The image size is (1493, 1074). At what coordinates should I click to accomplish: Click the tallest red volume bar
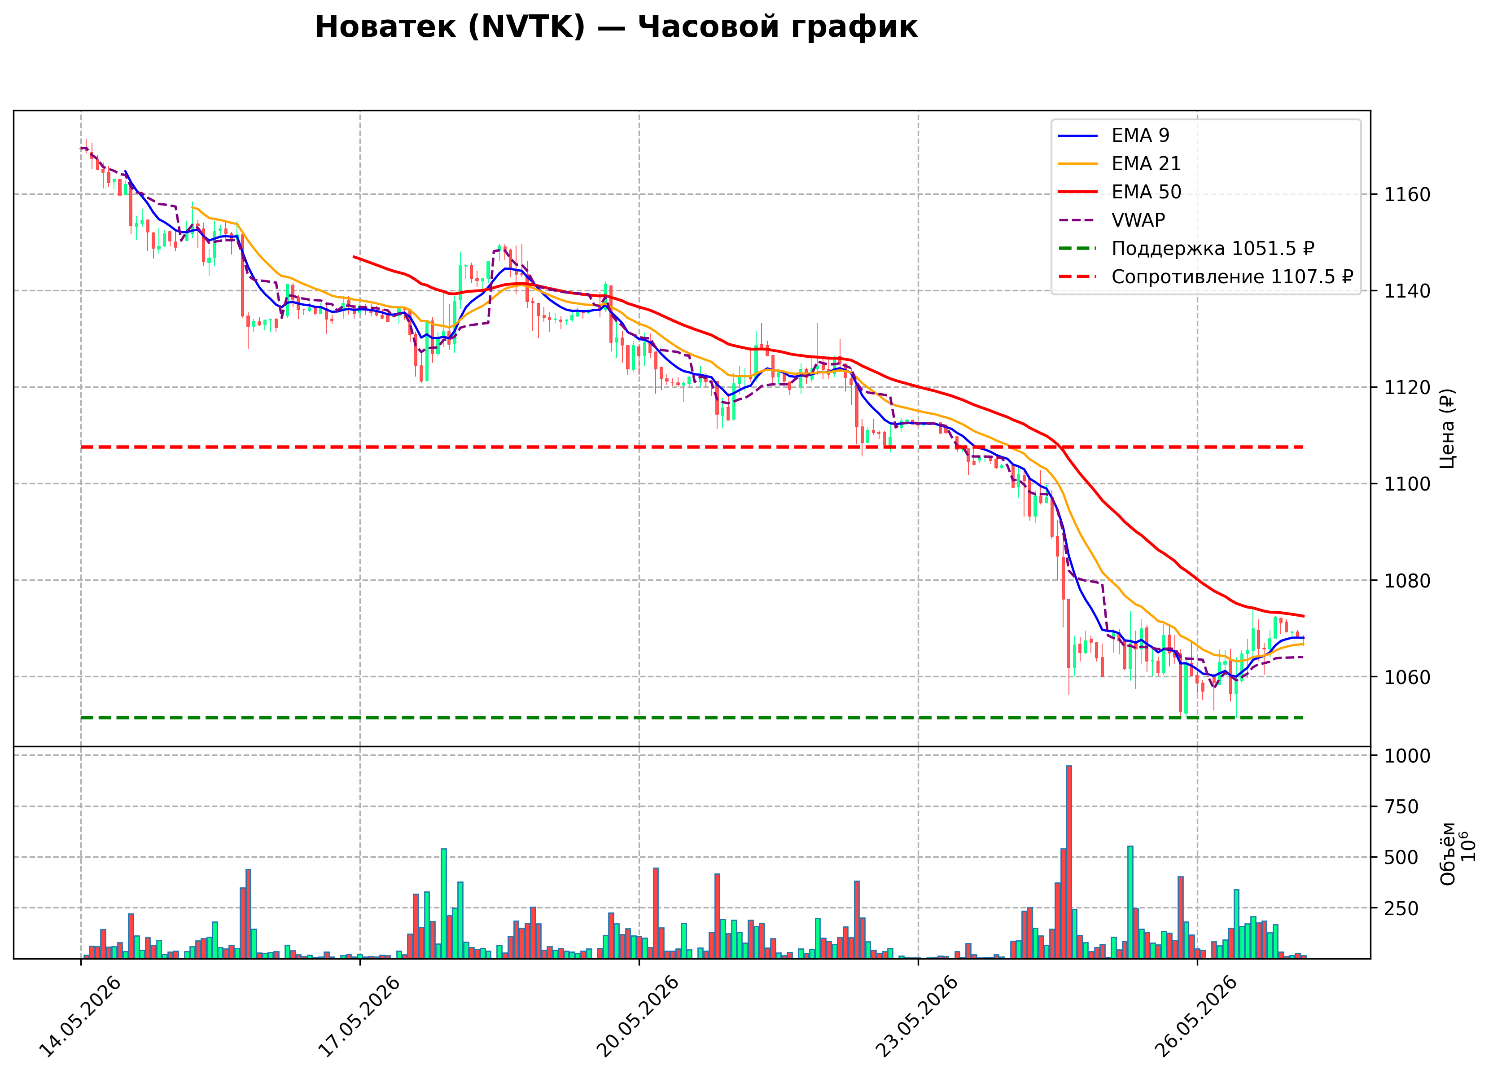click(x=1068, y=862)
